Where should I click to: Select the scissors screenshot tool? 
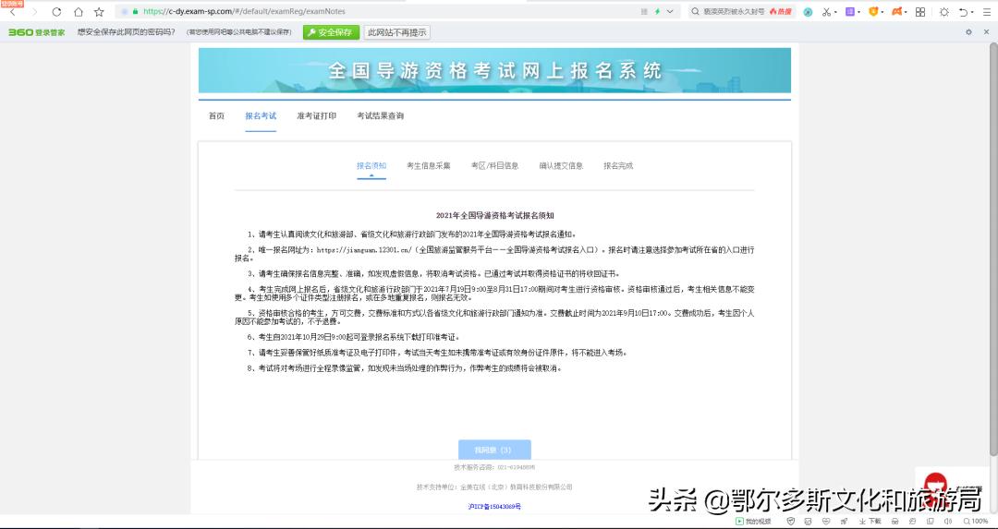[827, 12]
